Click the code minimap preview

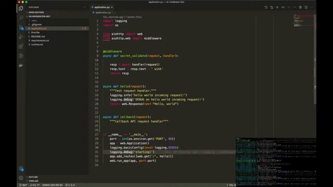click(303, 21)
